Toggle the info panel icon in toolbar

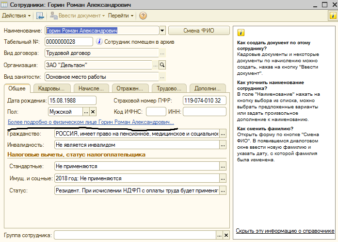[x=333, y=16]
